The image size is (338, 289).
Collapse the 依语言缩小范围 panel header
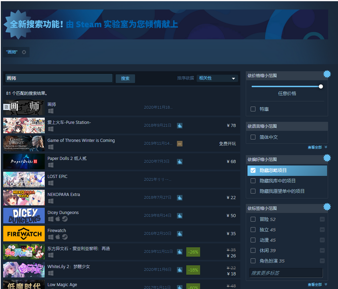coord(287,126)
